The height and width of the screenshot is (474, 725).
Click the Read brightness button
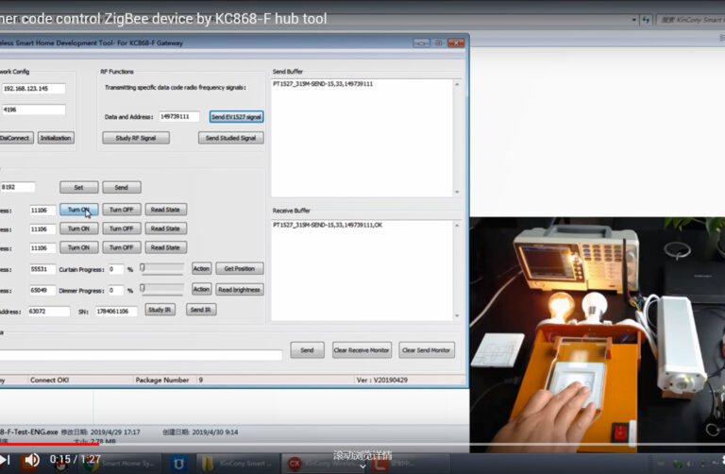click(239, 290)
